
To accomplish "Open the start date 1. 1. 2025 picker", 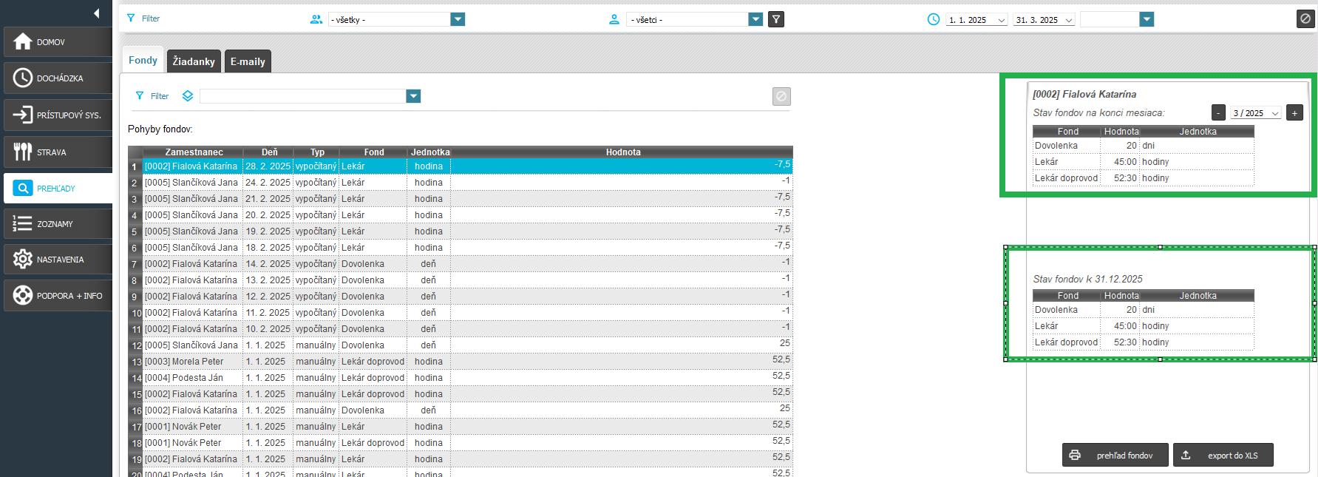I will coord(976,20).
